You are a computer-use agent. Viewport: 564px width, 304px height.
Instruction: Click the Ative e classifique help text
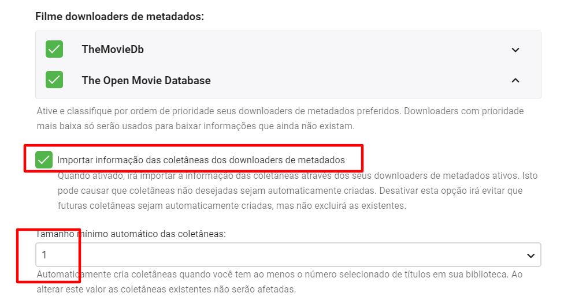click(173, 111)
